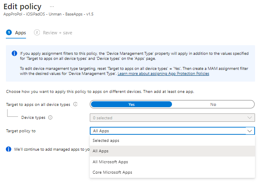Image resolution: width=263 pixels, height=185 pixels.
Task: Click the 'We'll continue to add managed apps' message
Action: 52,149
